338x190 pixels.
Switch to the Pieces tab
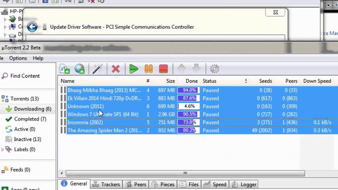click(163, 184)
